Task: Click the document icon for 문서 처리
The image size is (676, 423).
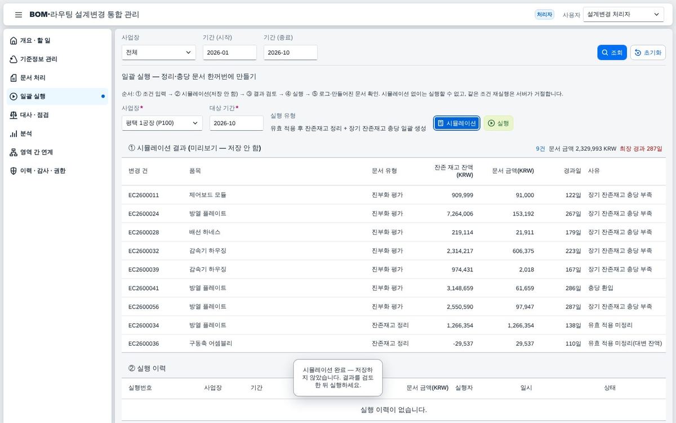Action: pyautogui.click(x=14, y=78)
